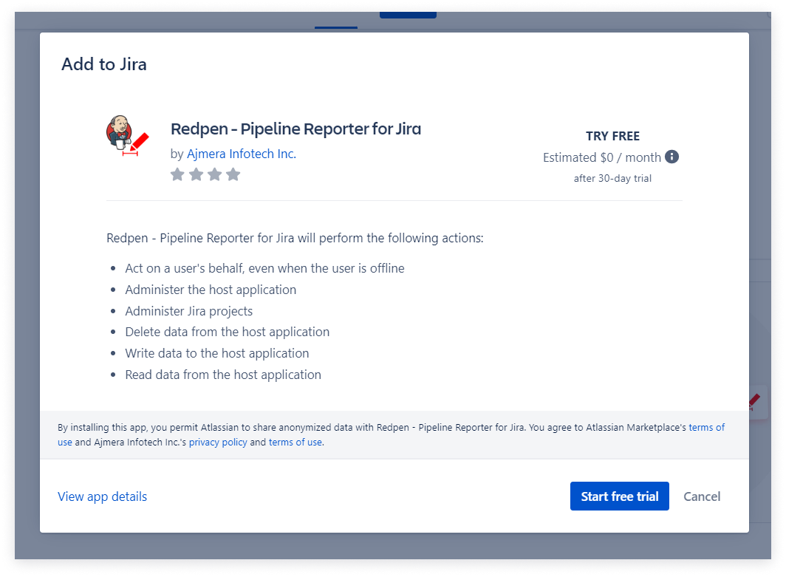The image size is (786, 577).
Task: Open the pricing info icon beside Estimated $0 / month
Action: click(x=671, y=157)
